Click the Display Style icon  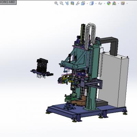91,3
